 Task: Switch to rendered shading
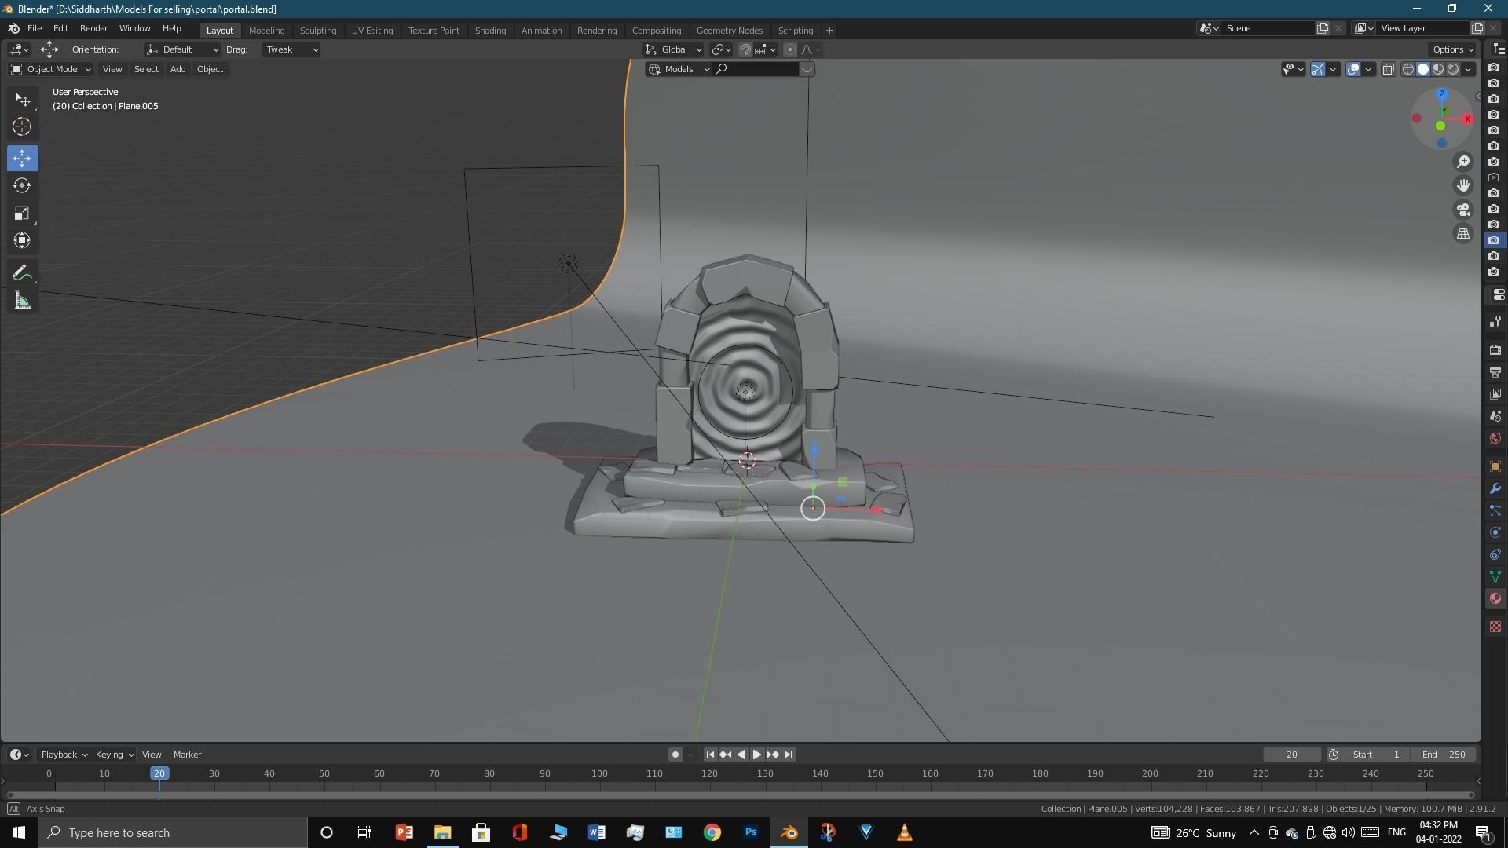click(1453, 69)
